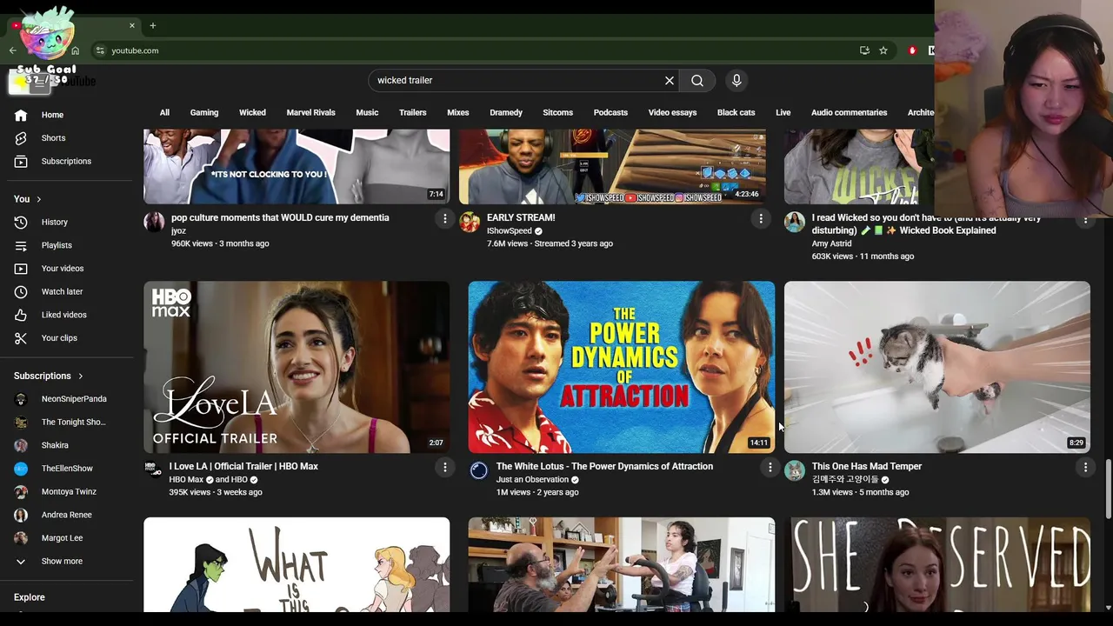Select the Black cats filter chip

pyautogui.click(x=736, y=112)
